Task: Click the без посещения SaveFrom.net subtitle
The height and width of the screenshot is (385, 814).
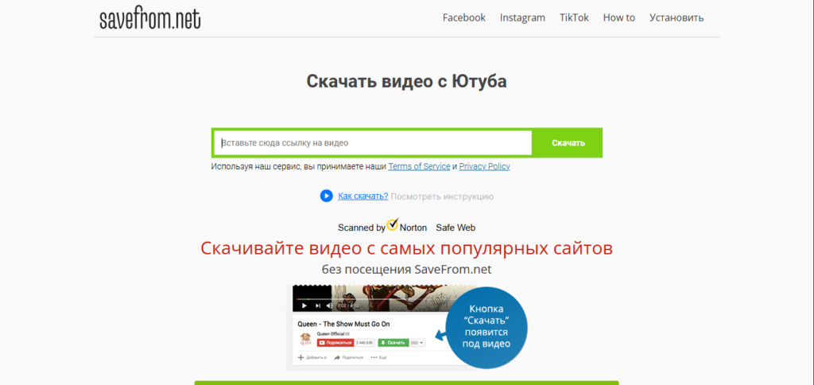Action: tap(406, 270)
